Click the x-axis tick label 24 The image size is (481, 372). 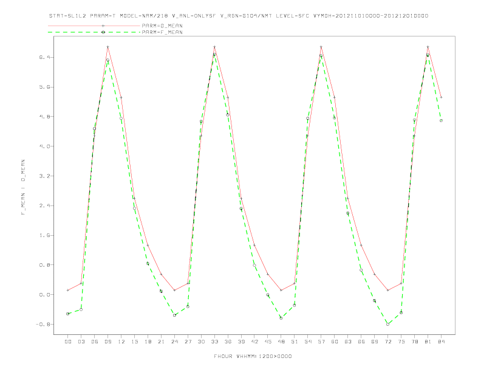174,342
